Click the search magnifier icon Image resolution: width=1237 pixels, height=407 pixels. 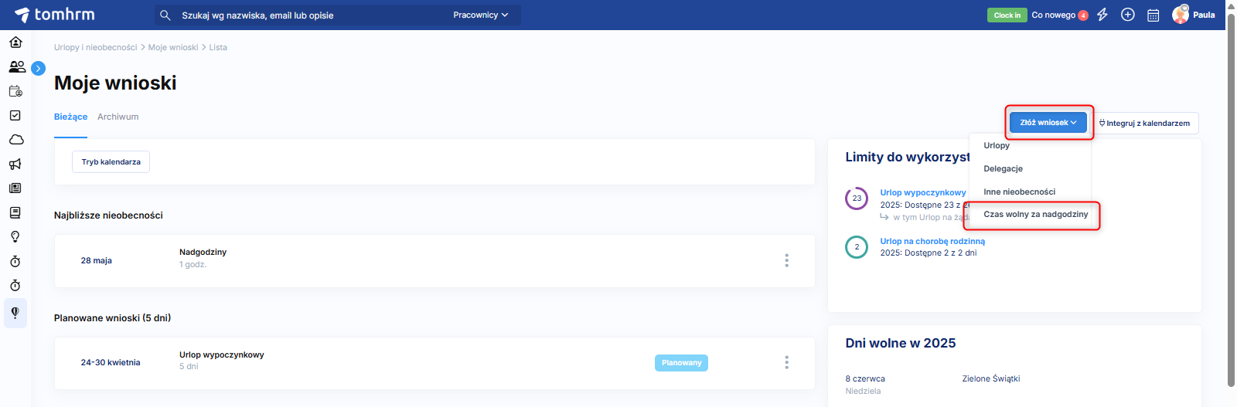165,15
